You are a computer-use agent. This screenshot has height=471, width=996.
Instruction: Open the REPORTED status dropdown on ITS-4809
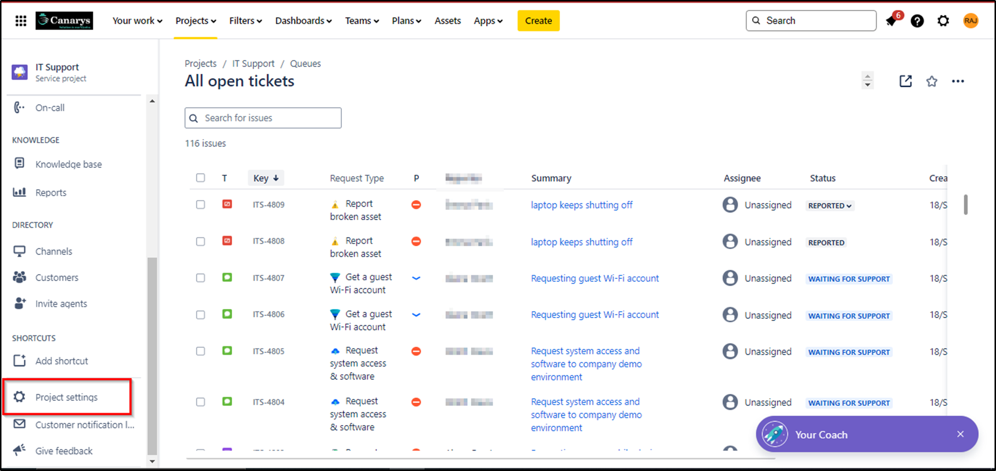tap(829, 205)
